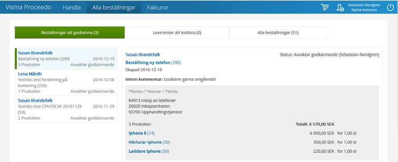Viewport: 398px width, 162px height.
Task: Click the power logout icon
Action: pyautogui.click(x=390, y=8)
